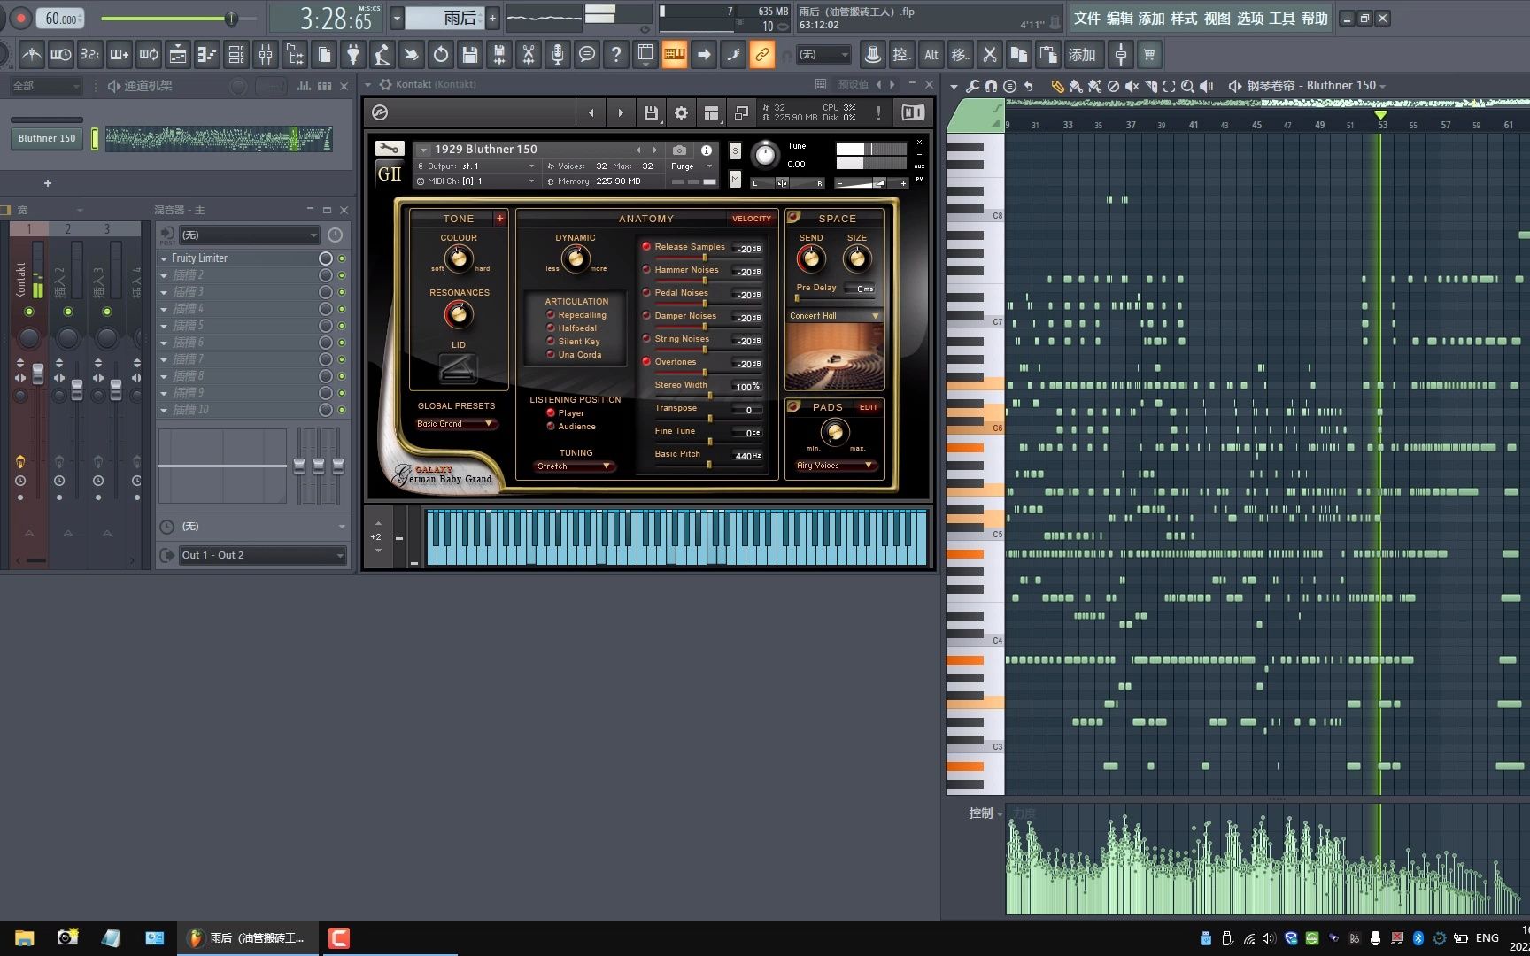
Task: Open the 视图 menu
Action: (x=1217, y=19)
